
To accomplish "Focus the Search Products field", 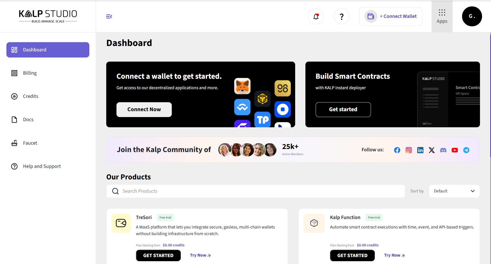I will click(x=256, y=191).
